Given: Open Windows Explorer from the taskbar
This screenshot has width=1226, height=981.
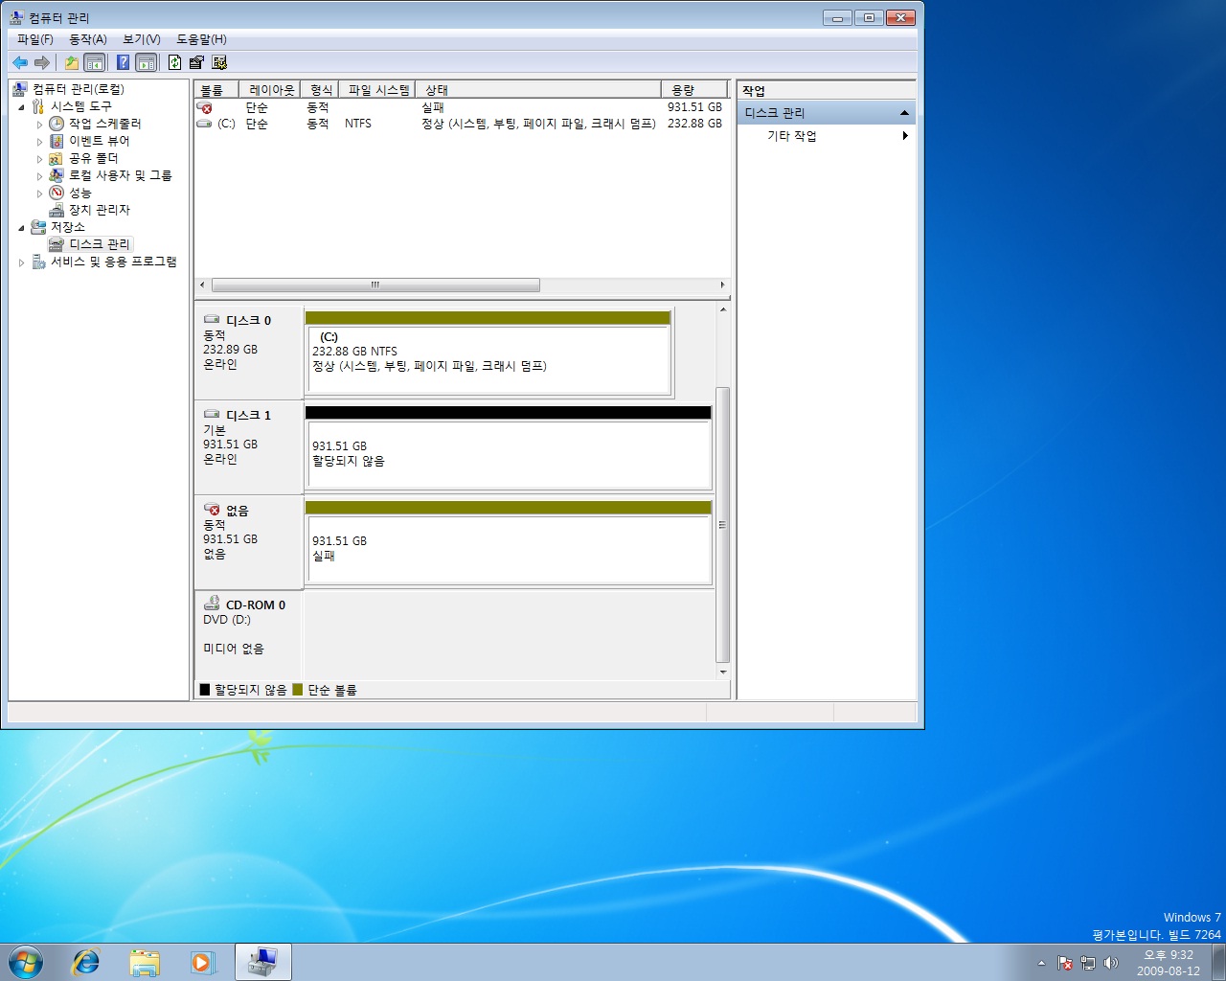Looking at the screenshot, I should click(145, 962).
